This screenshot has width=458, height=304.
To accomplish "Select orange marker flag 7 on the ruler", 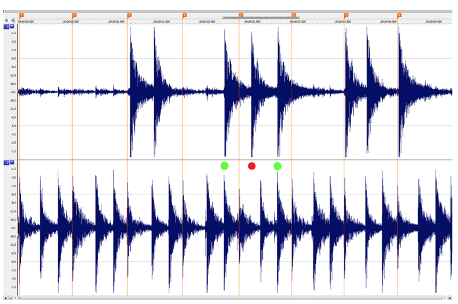I will (x=346, y=16).
